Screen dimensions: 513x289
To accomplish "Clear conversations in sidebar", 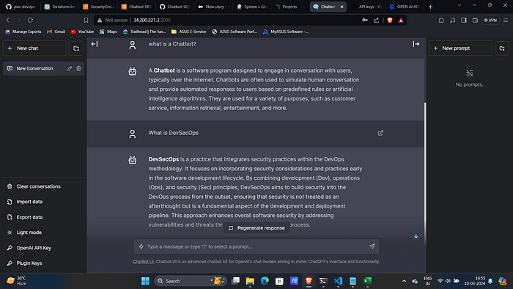I will click(x=43, y=186).
